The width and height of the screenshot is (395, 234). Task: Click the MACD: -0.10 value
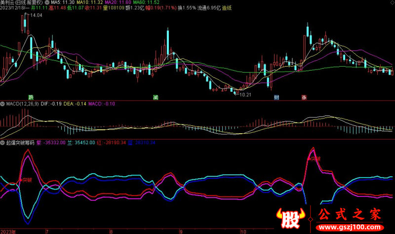(x=102, y=104)
